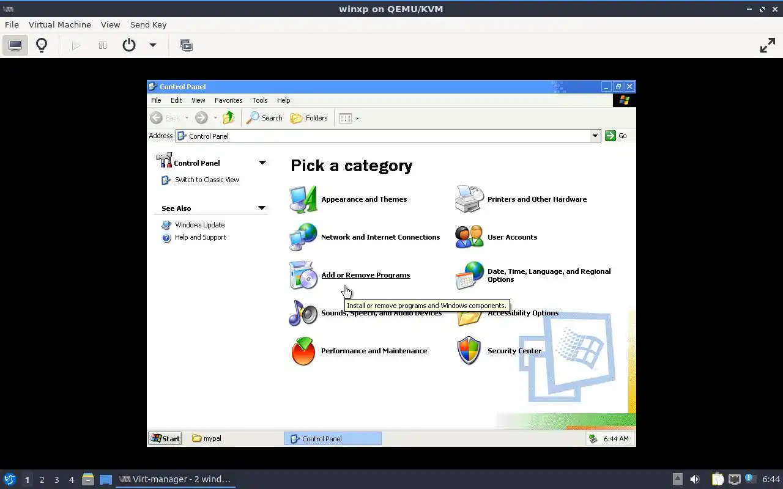The height and width of the screenshot is (489, 783).
Task: Click the XP clock showing 6:44 AM
Action: [x=616, y=439]
